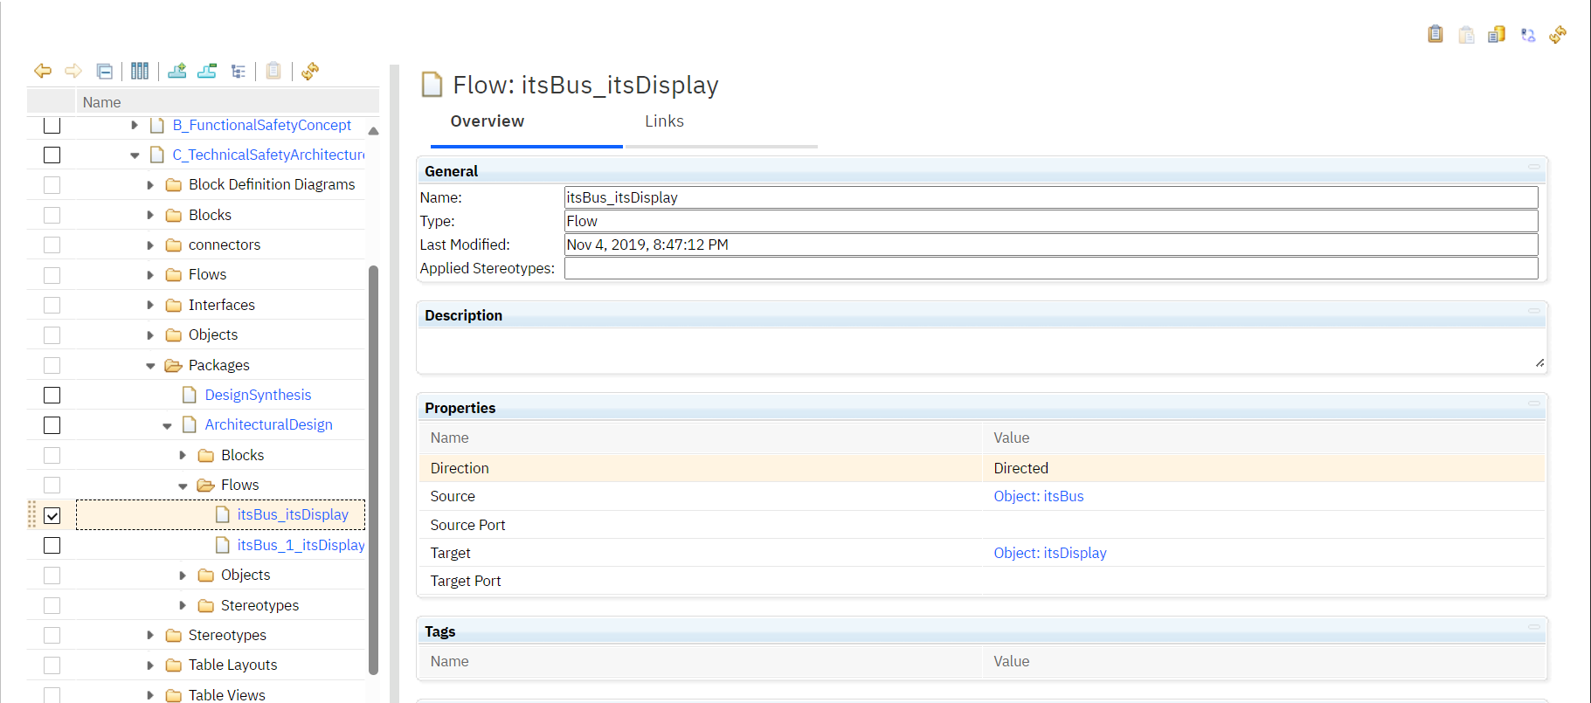Click the tree toolbar's faded clipboard icon
Screen dimensions: 1591x703
point(273,71)
